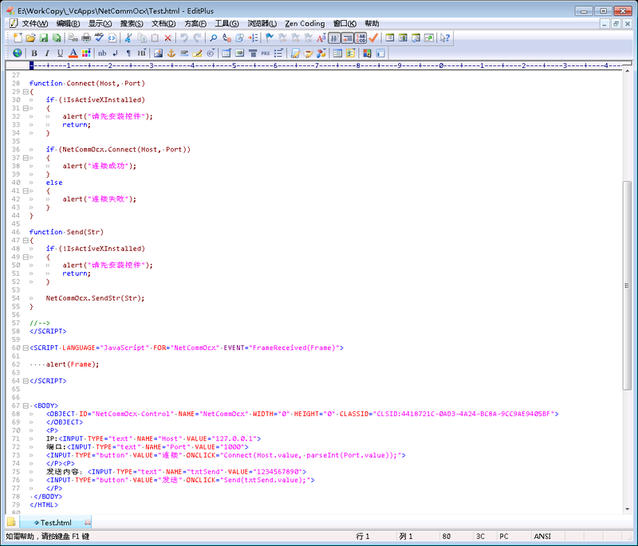638x546 pixels.
Task: Undo the last edit
Action: click(x=184, y=38)
